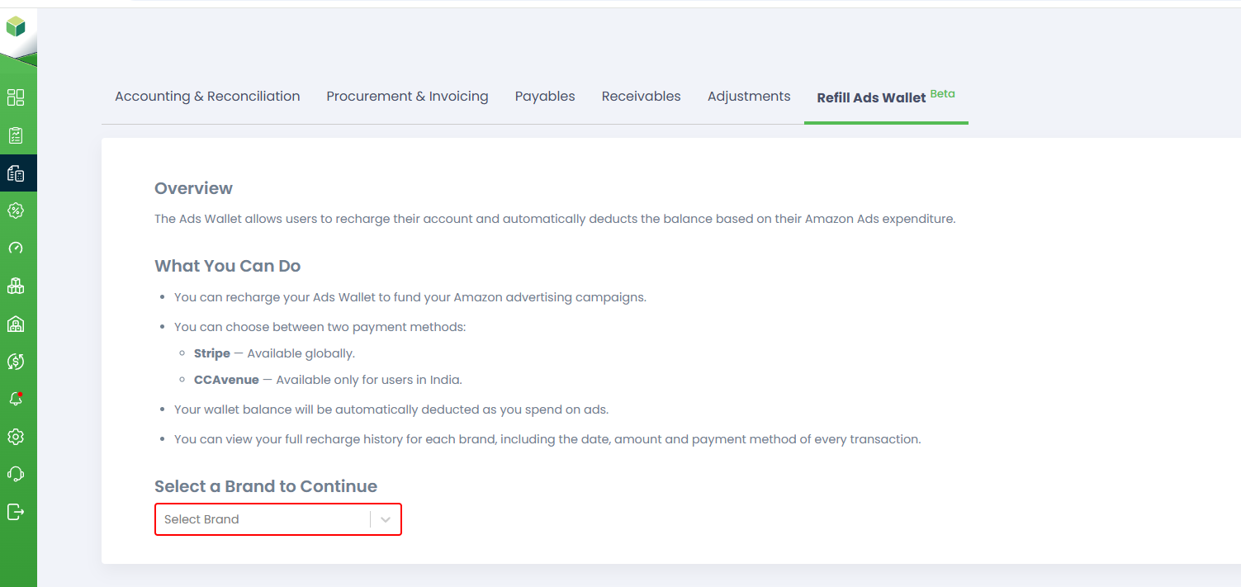The height and width of the screenshot is (587, 1241).
Task: Click the warehouse building sidebar icon
Action: coord(16,324)
